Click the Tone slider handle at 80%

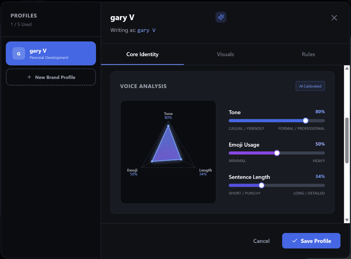pyautogui.click(x=305, y=121)
